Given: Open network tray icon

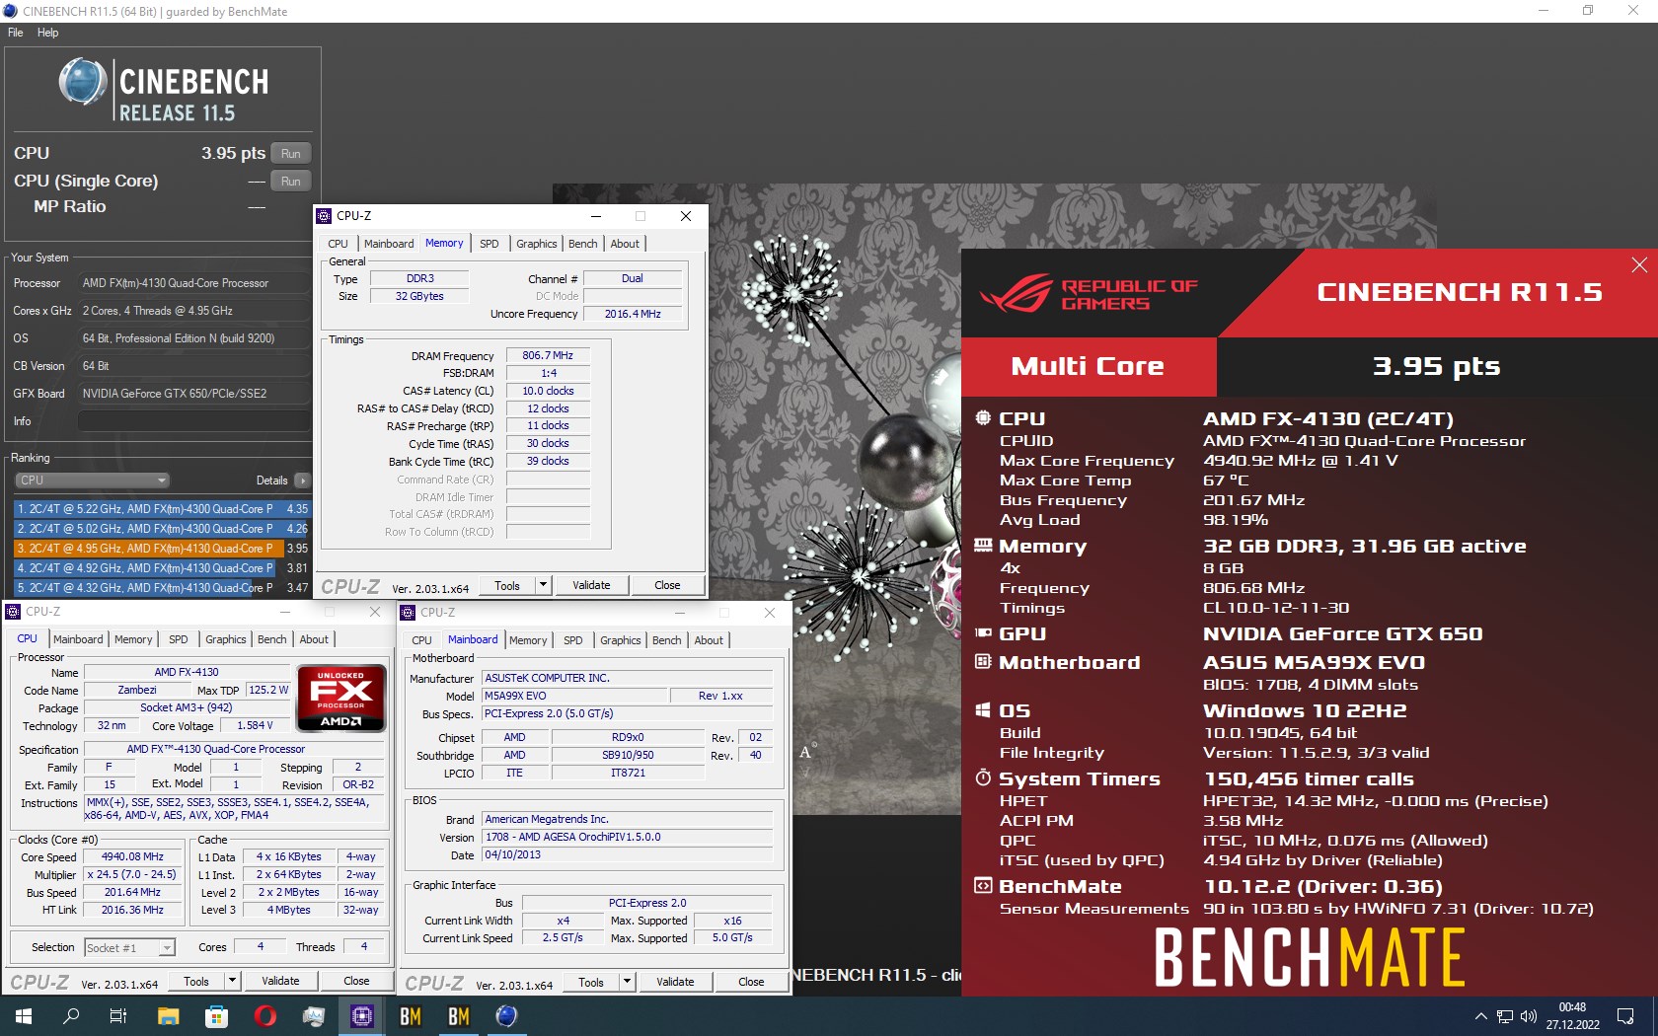Looking at the screenshot, I should pyautogui.click(x=1504, y=1016).
